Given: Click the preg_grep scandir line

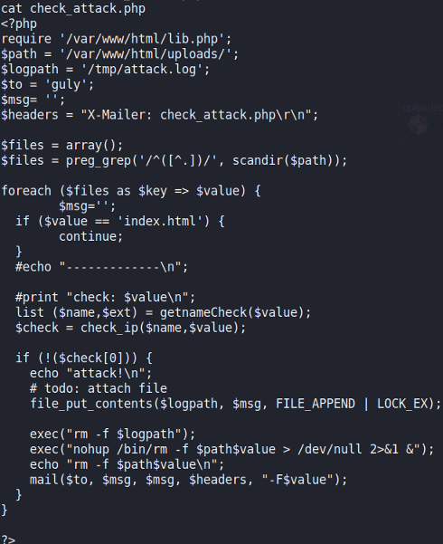Looking at the screenshot, I should [174, 160].
